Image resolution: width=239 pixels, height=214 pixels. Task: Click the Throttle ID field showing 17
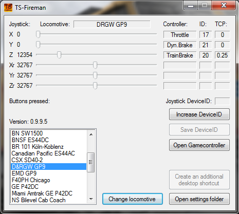pyautogui.click(x=206, y=35)
